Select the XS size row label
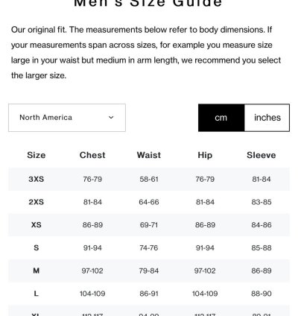The width and height of the screenshot is (298, 316). pyautogui.click(x=37, y=225)
